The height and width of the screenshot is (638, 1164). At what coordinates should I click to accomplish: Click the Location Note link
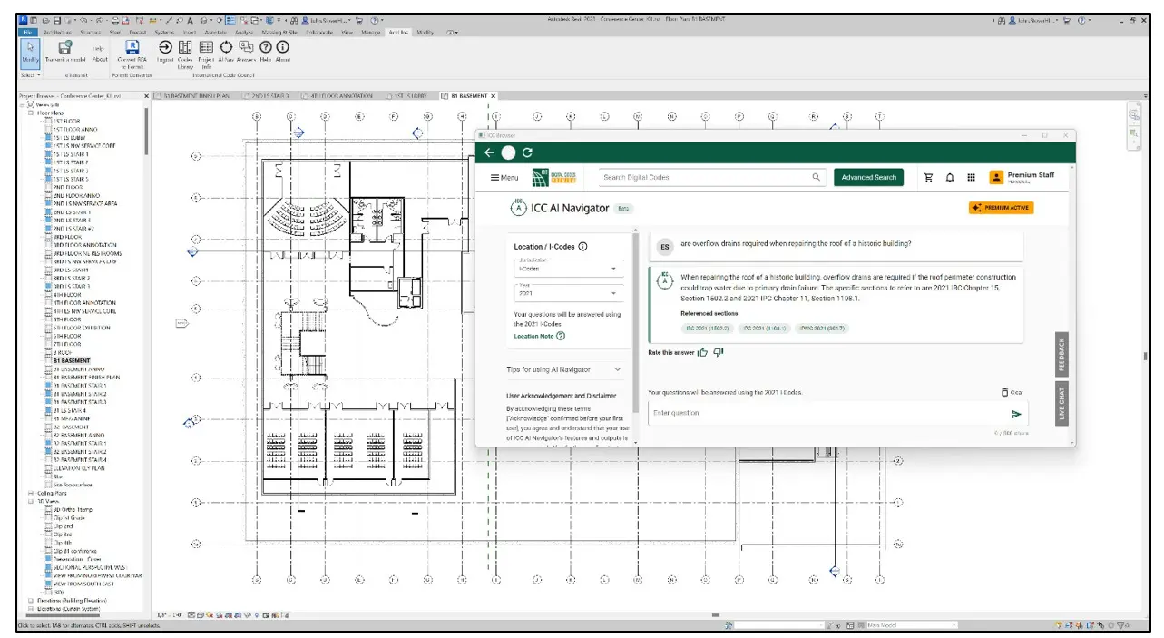[x=533, y=336]
